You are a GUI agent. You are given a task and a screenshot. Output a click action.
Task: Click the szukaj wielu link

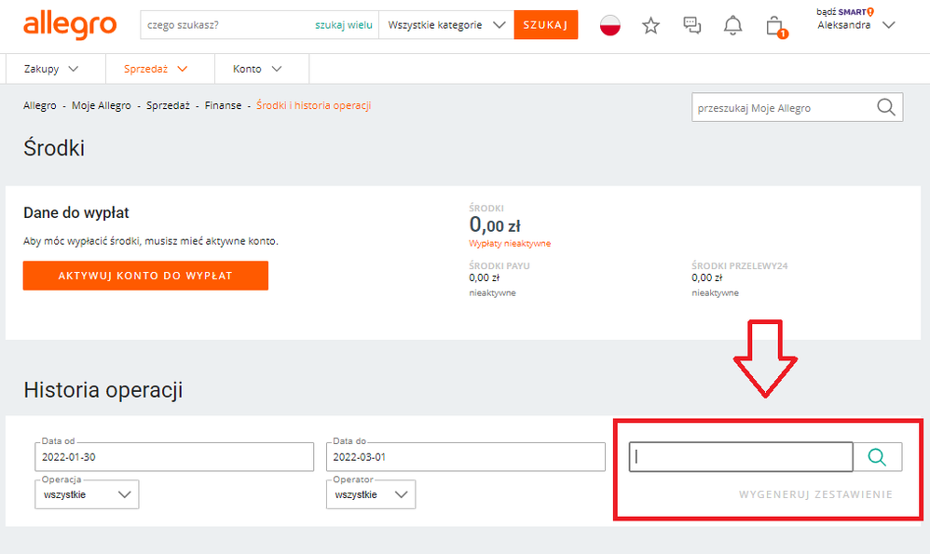point(344,25)
